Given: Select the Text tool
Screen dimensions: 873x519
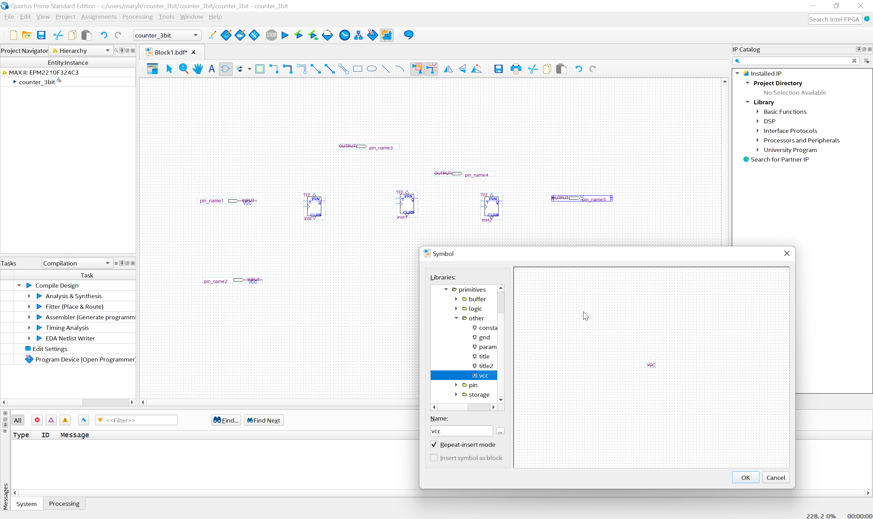Looking at the screenshot, I should (x=212, y=69).
